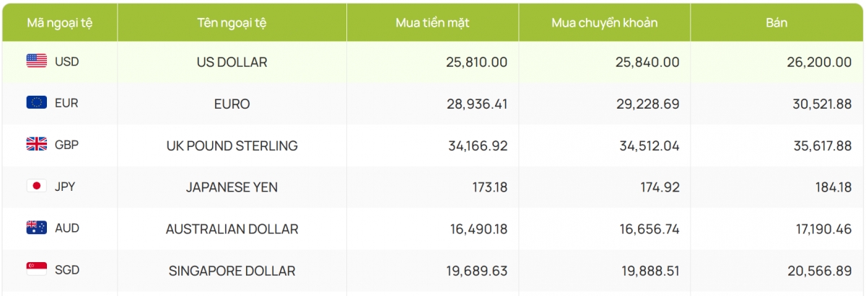Click the JAPANESE YEN currency name

(x=232, y=187)
